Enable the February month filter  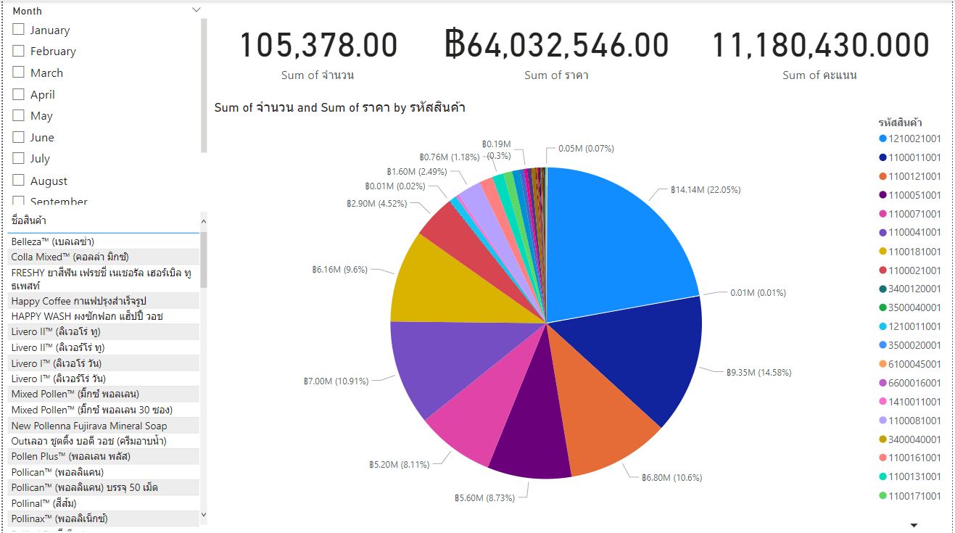(x=20, y=51)
